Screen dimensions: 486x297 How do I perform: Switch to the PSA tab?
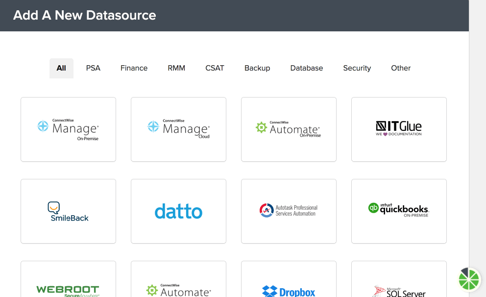[93, 68]
